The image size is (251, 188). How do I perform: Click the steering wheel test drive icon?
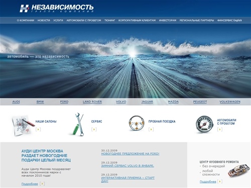pos(137,123)
